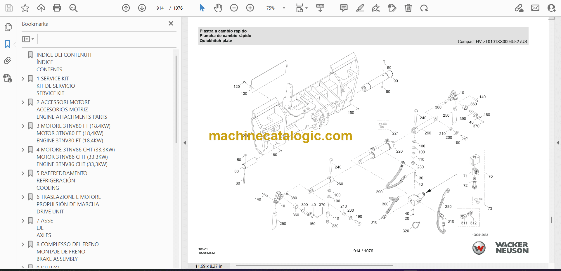Select the Hand pan tool
The height and width of the screenshot is (271, 561).
(218, 8)
